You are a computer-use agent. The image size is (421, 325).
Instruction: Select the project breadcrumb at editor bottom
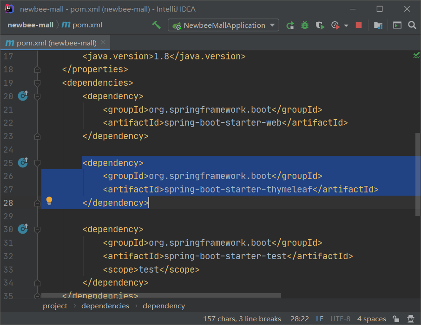point(55,306)
